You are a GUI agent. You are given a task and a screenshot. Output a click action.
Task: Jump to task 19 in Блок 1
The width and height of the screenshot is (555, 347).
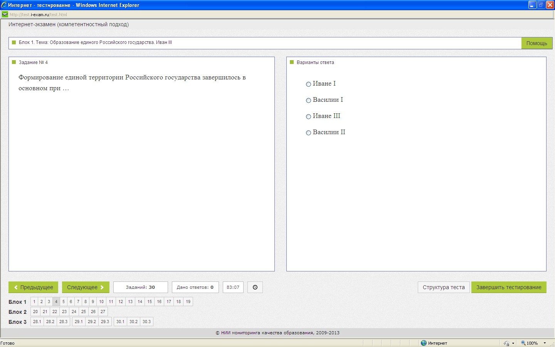188,302
